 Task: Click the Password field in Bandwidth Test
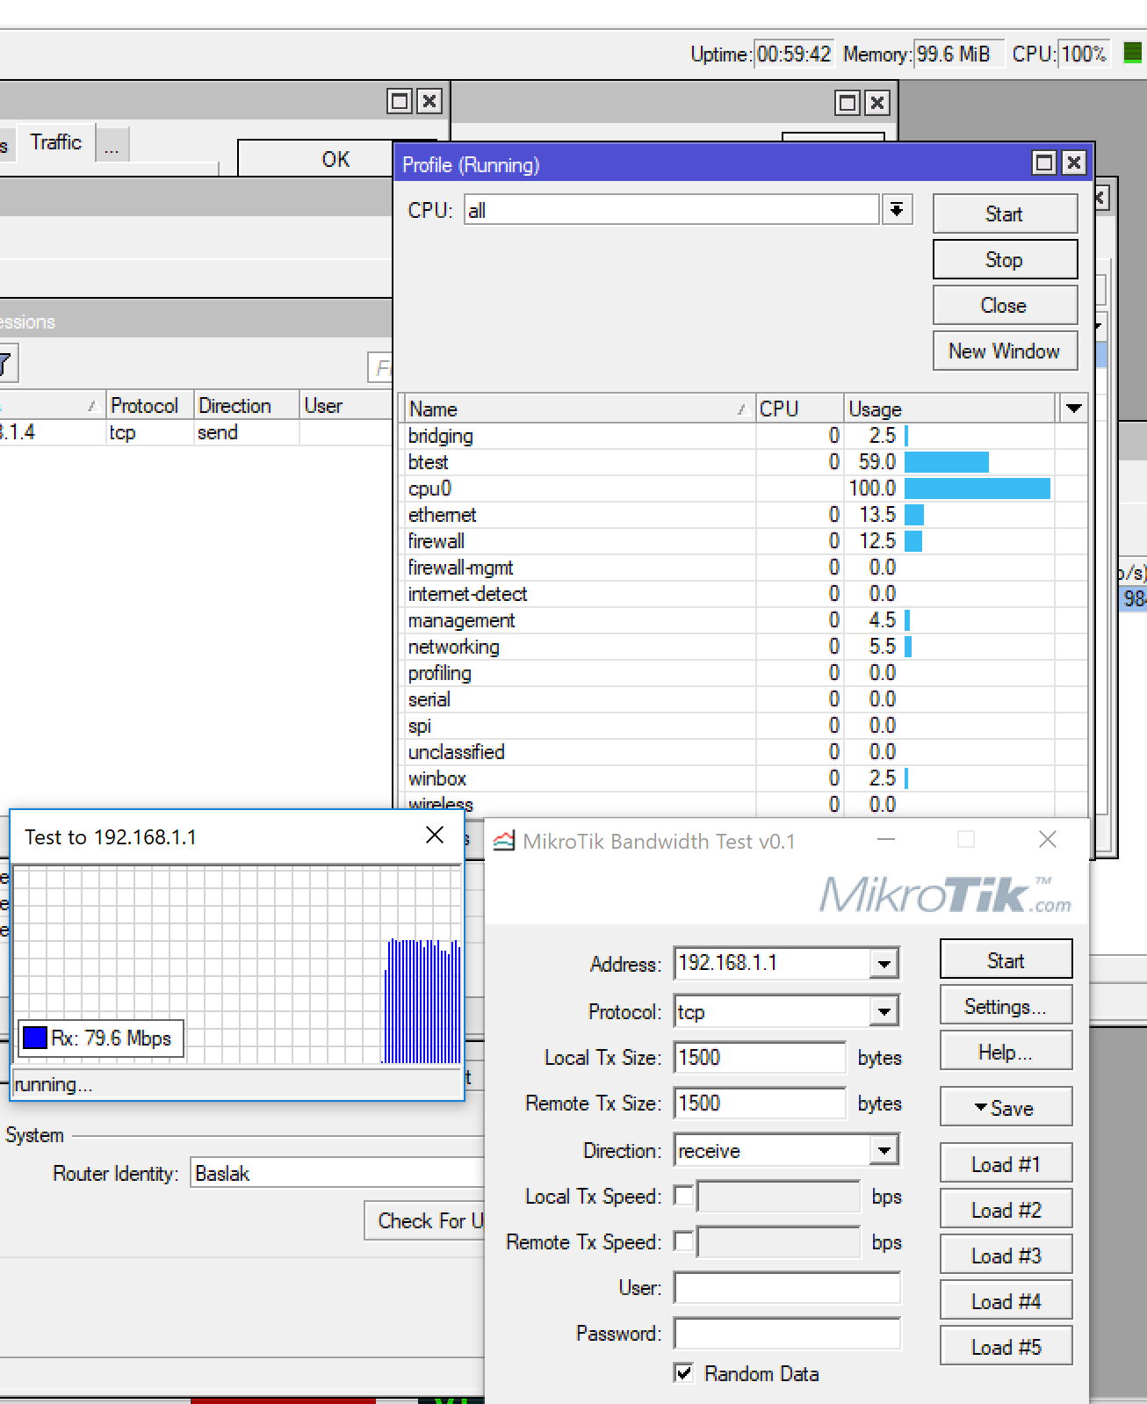pyautogui.click(x=787, y=1333)
